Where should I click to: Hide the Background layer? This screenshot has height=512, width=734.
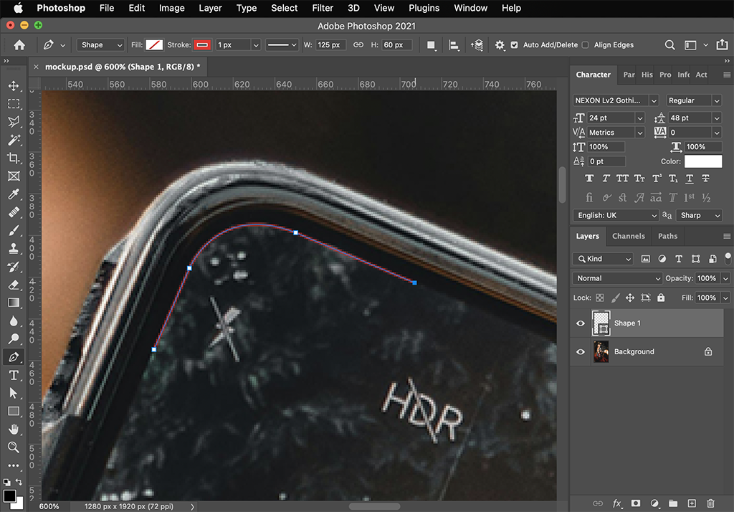(581, 352)
